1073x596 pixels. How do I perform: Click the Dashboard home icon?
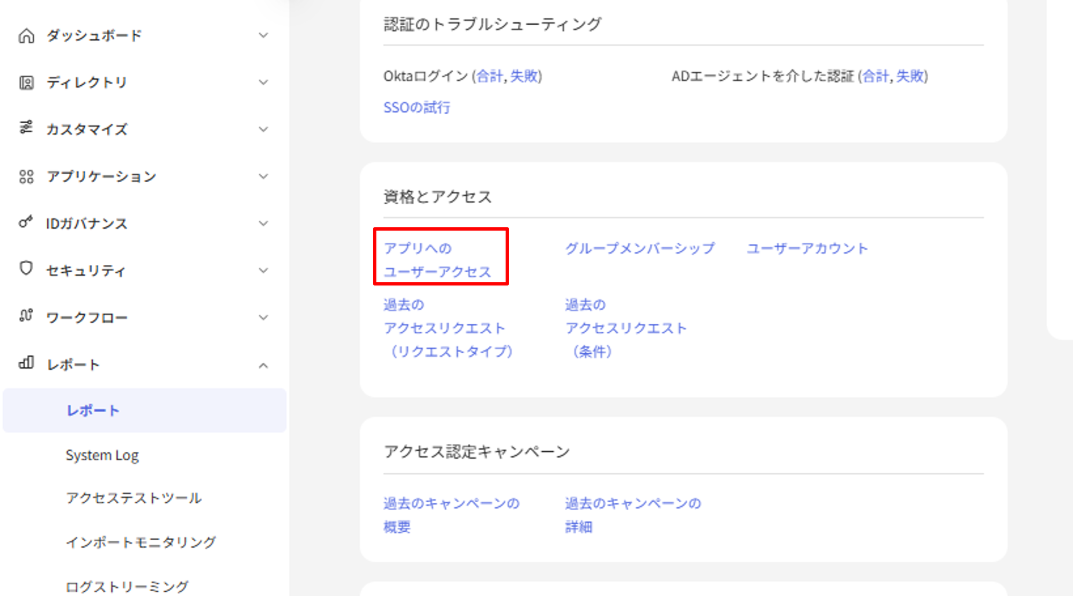(26, 36)
